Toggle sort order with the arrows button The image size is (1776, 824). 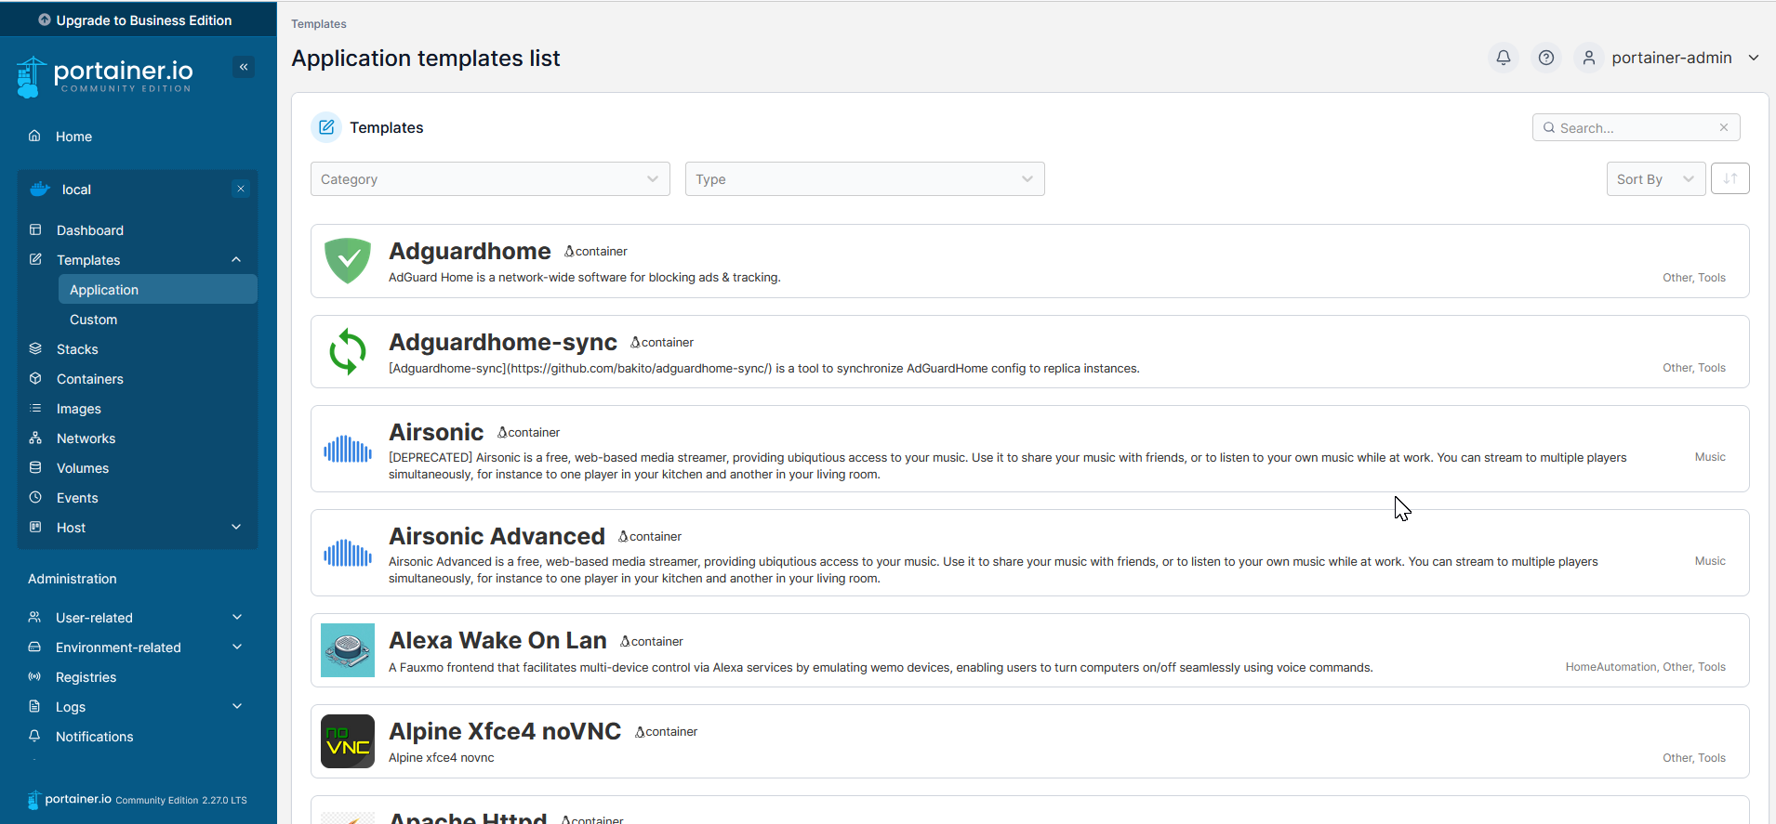click(1730, 178)
